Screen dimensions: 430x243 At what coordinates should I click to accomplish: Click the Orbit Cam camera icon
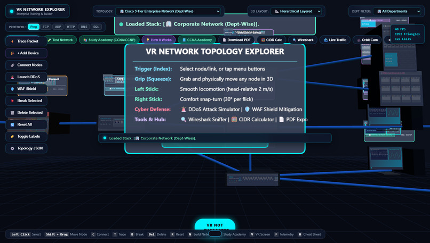[x=359, y=40]
